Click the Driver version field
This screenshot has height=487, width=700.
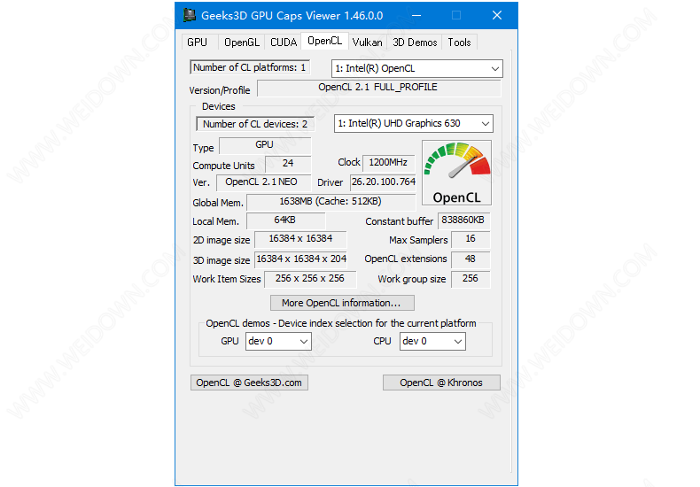point(383,182)
